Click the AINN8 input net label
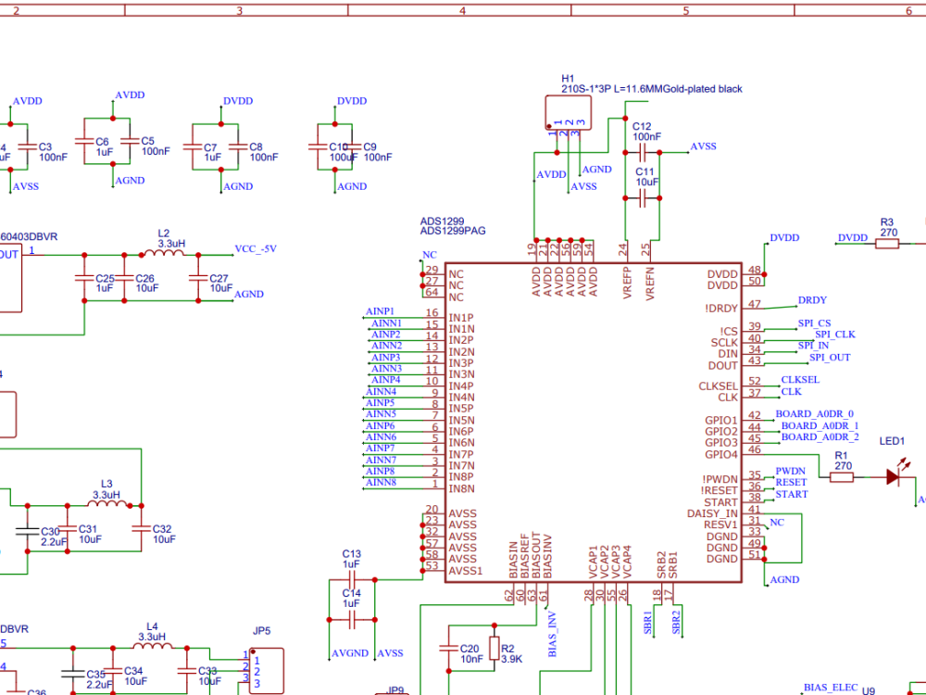This screenshot has width=926, height=695. tap(381, 482)
